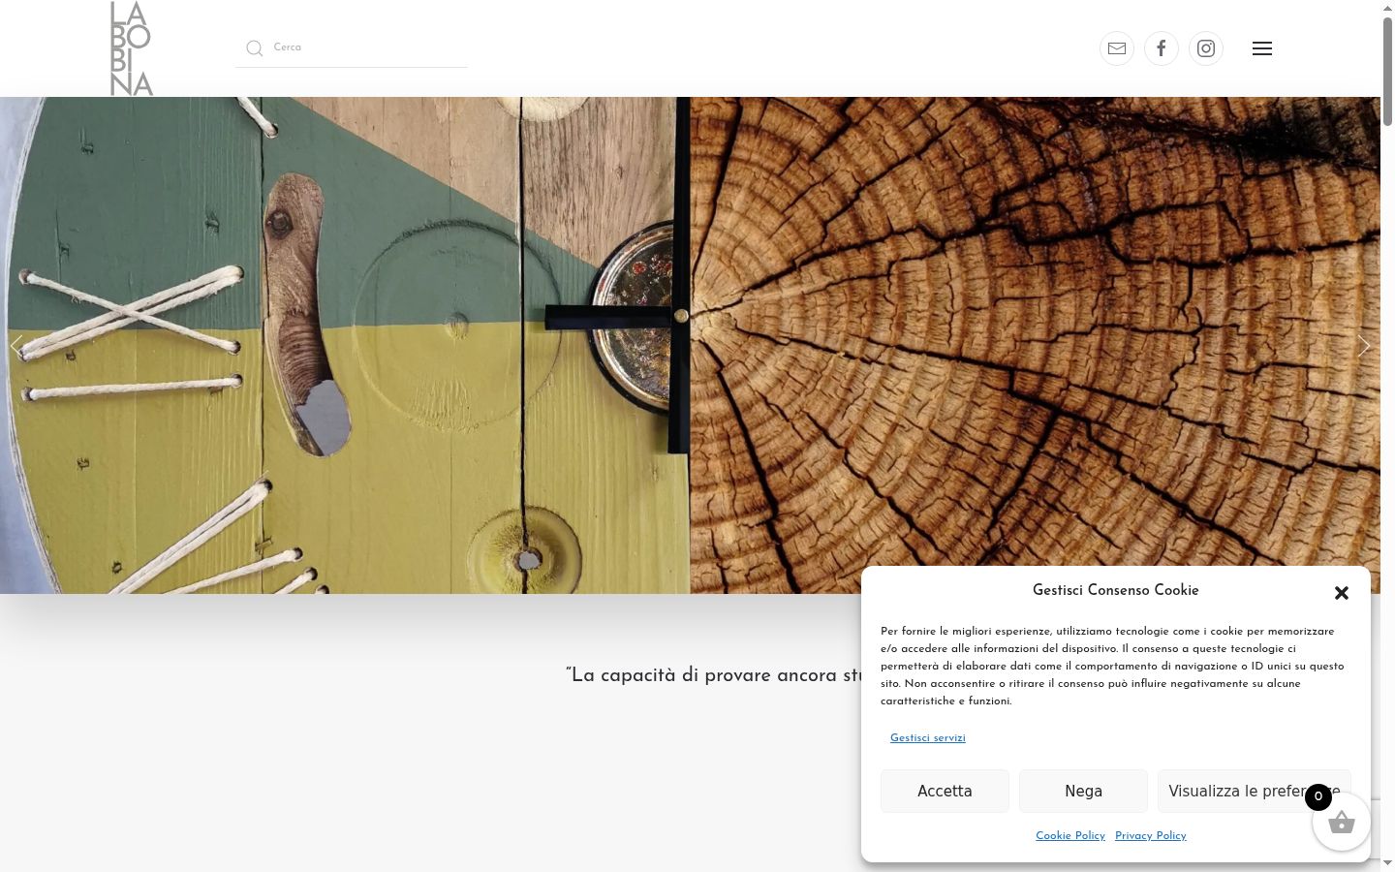The image size is (1395, 872).
Task: Open the email contact icon
Action: pos(1117,48)
